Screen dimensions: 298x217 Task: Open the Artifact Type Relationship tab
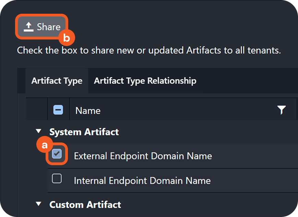[x=145, y=81]
